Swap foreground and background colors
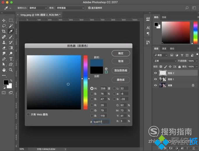The width and height of the screenshot is (199, 151). pyautogui.click(x=11, y=80)
